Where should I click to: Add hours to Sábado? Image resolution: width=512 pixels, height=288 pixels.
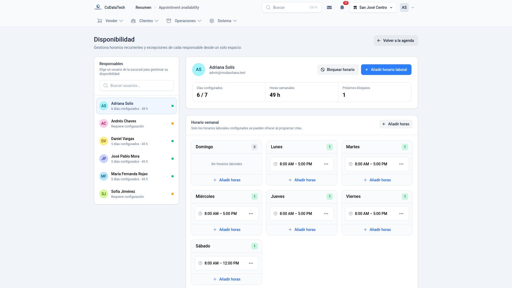(227, 279)
